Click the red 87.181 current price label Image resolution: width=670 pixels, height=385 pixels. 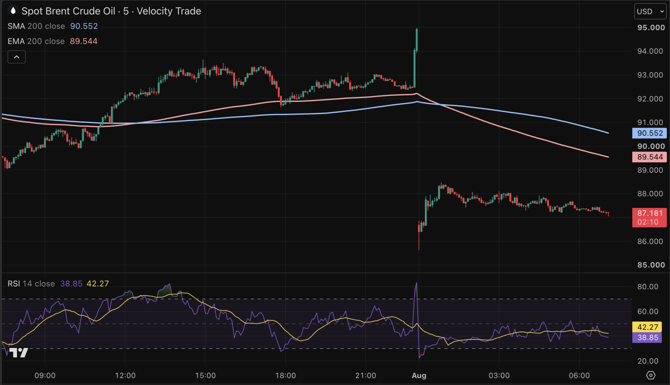tap(650, 217)
